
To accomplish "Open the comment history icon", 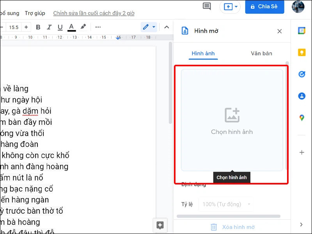I will pyautogui.click(x=207, y=6).
